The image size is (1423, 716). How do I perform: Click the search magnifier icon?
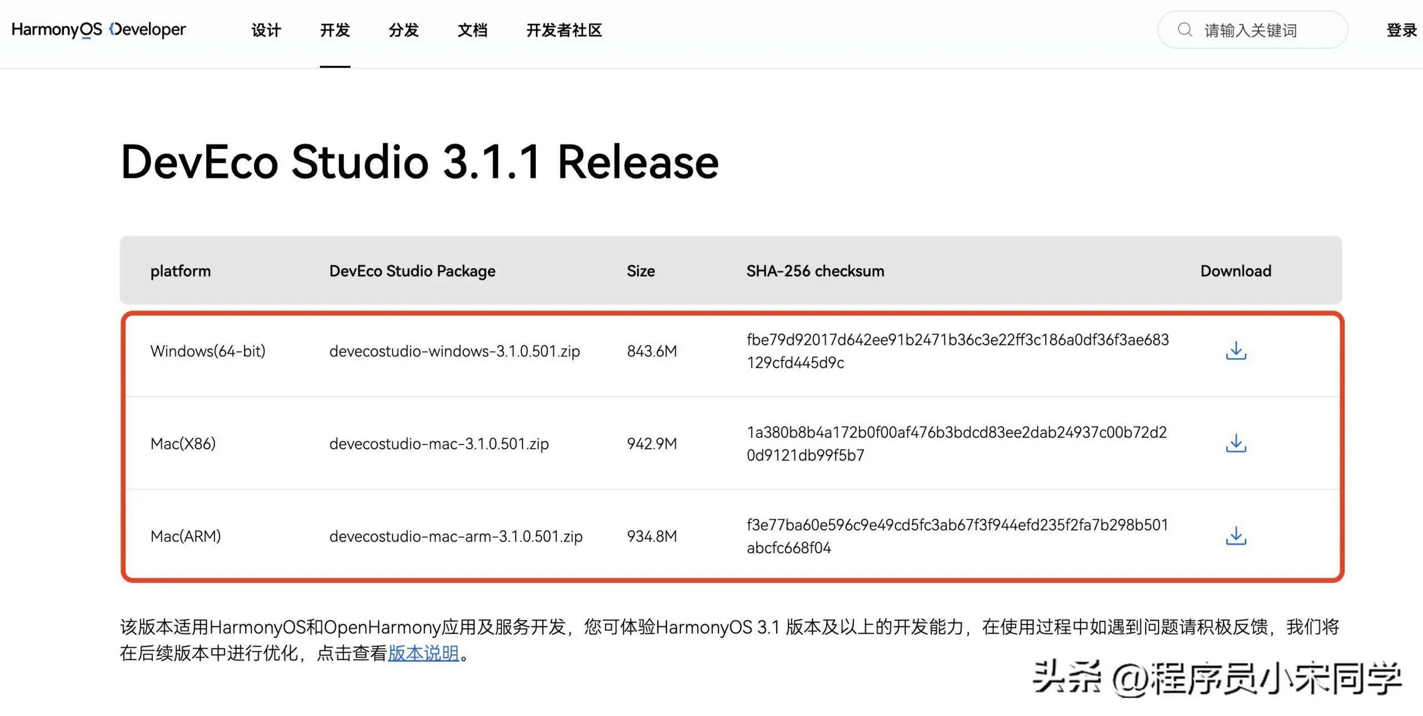pyautogui.click(x=1185, y=30)
